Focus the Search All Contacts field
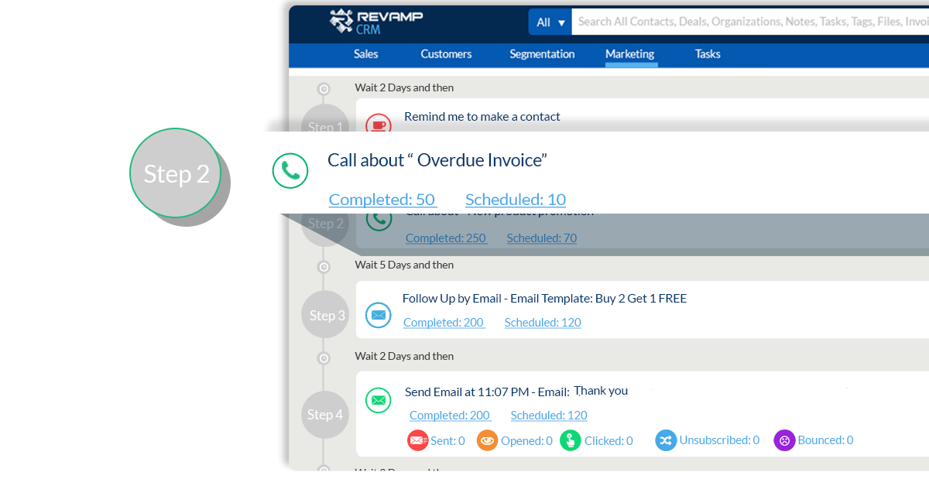The width and height of the screenshot is (929, 479). (750, 22)
